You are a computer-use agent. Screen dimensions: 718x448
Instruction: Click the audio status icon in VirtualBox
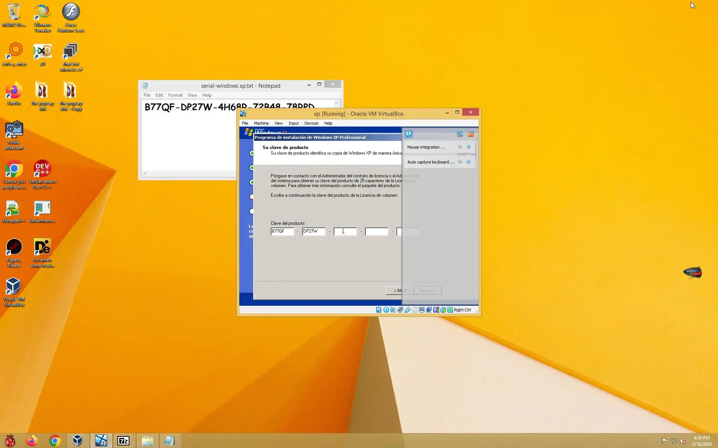pyautogui.click(x=393, y=310)
